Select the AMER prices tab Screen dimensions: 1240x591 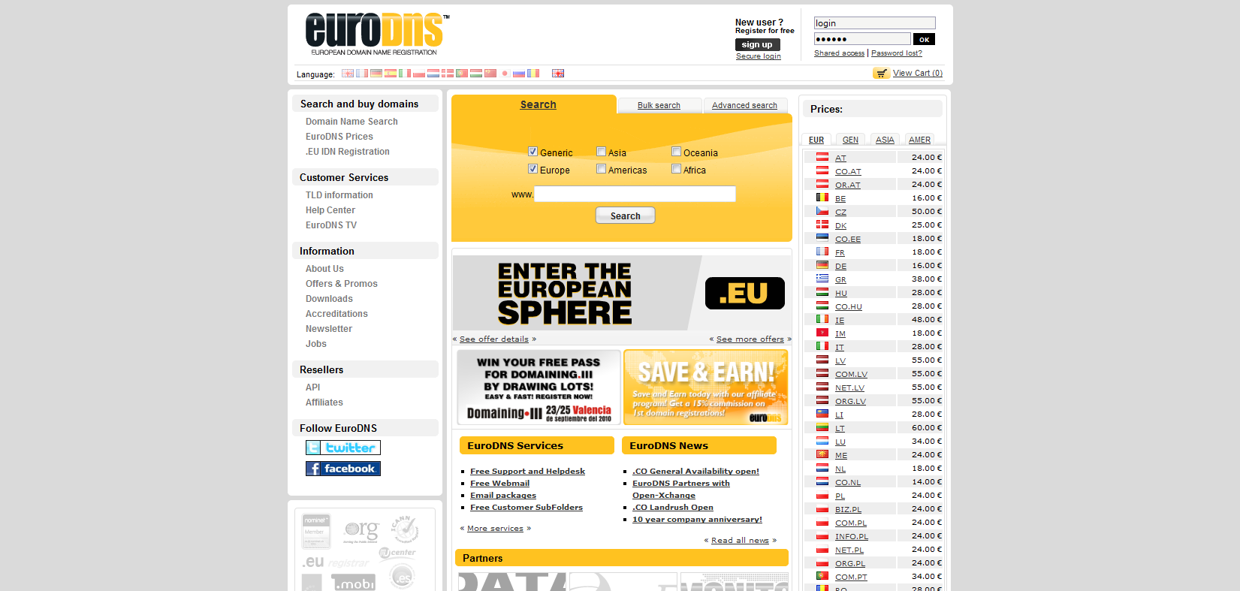tap(919, 140)
